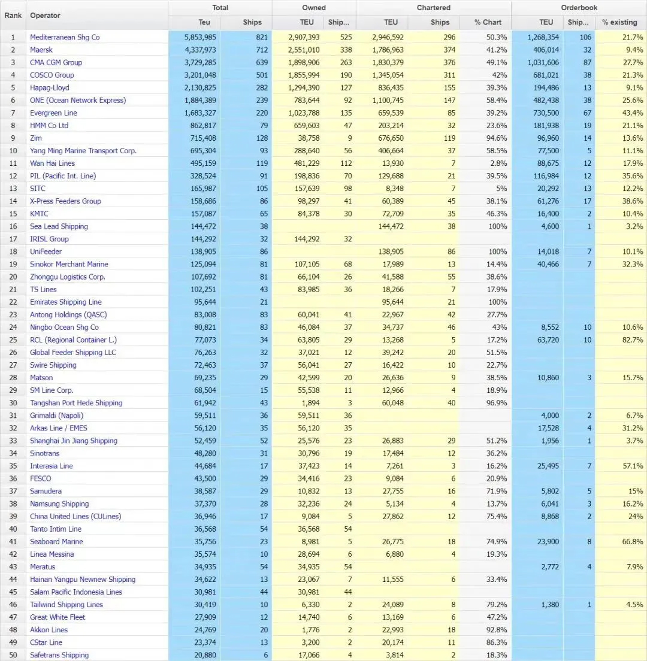Open the Grimaldi (Napoli) link
This screenshot has height=661, width=647.
[56, 416]
